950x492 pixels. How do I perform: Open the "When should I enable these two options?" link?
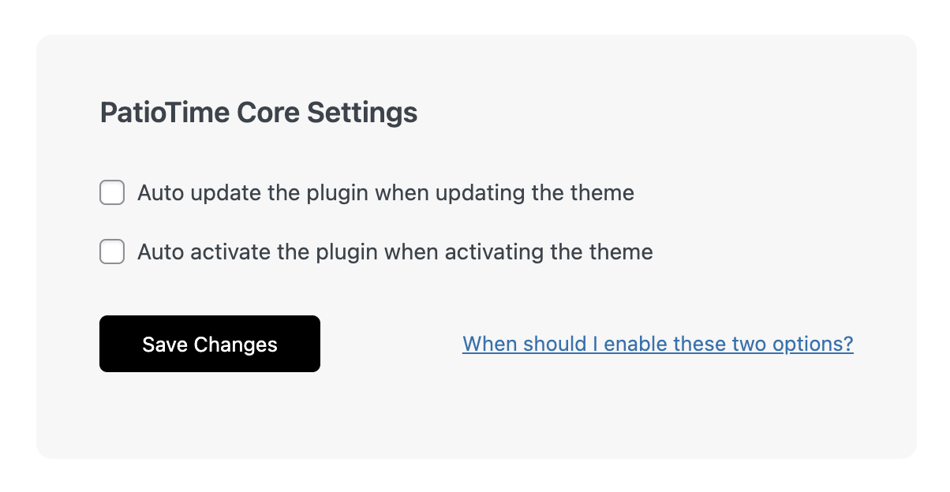[x=657, y=344]
